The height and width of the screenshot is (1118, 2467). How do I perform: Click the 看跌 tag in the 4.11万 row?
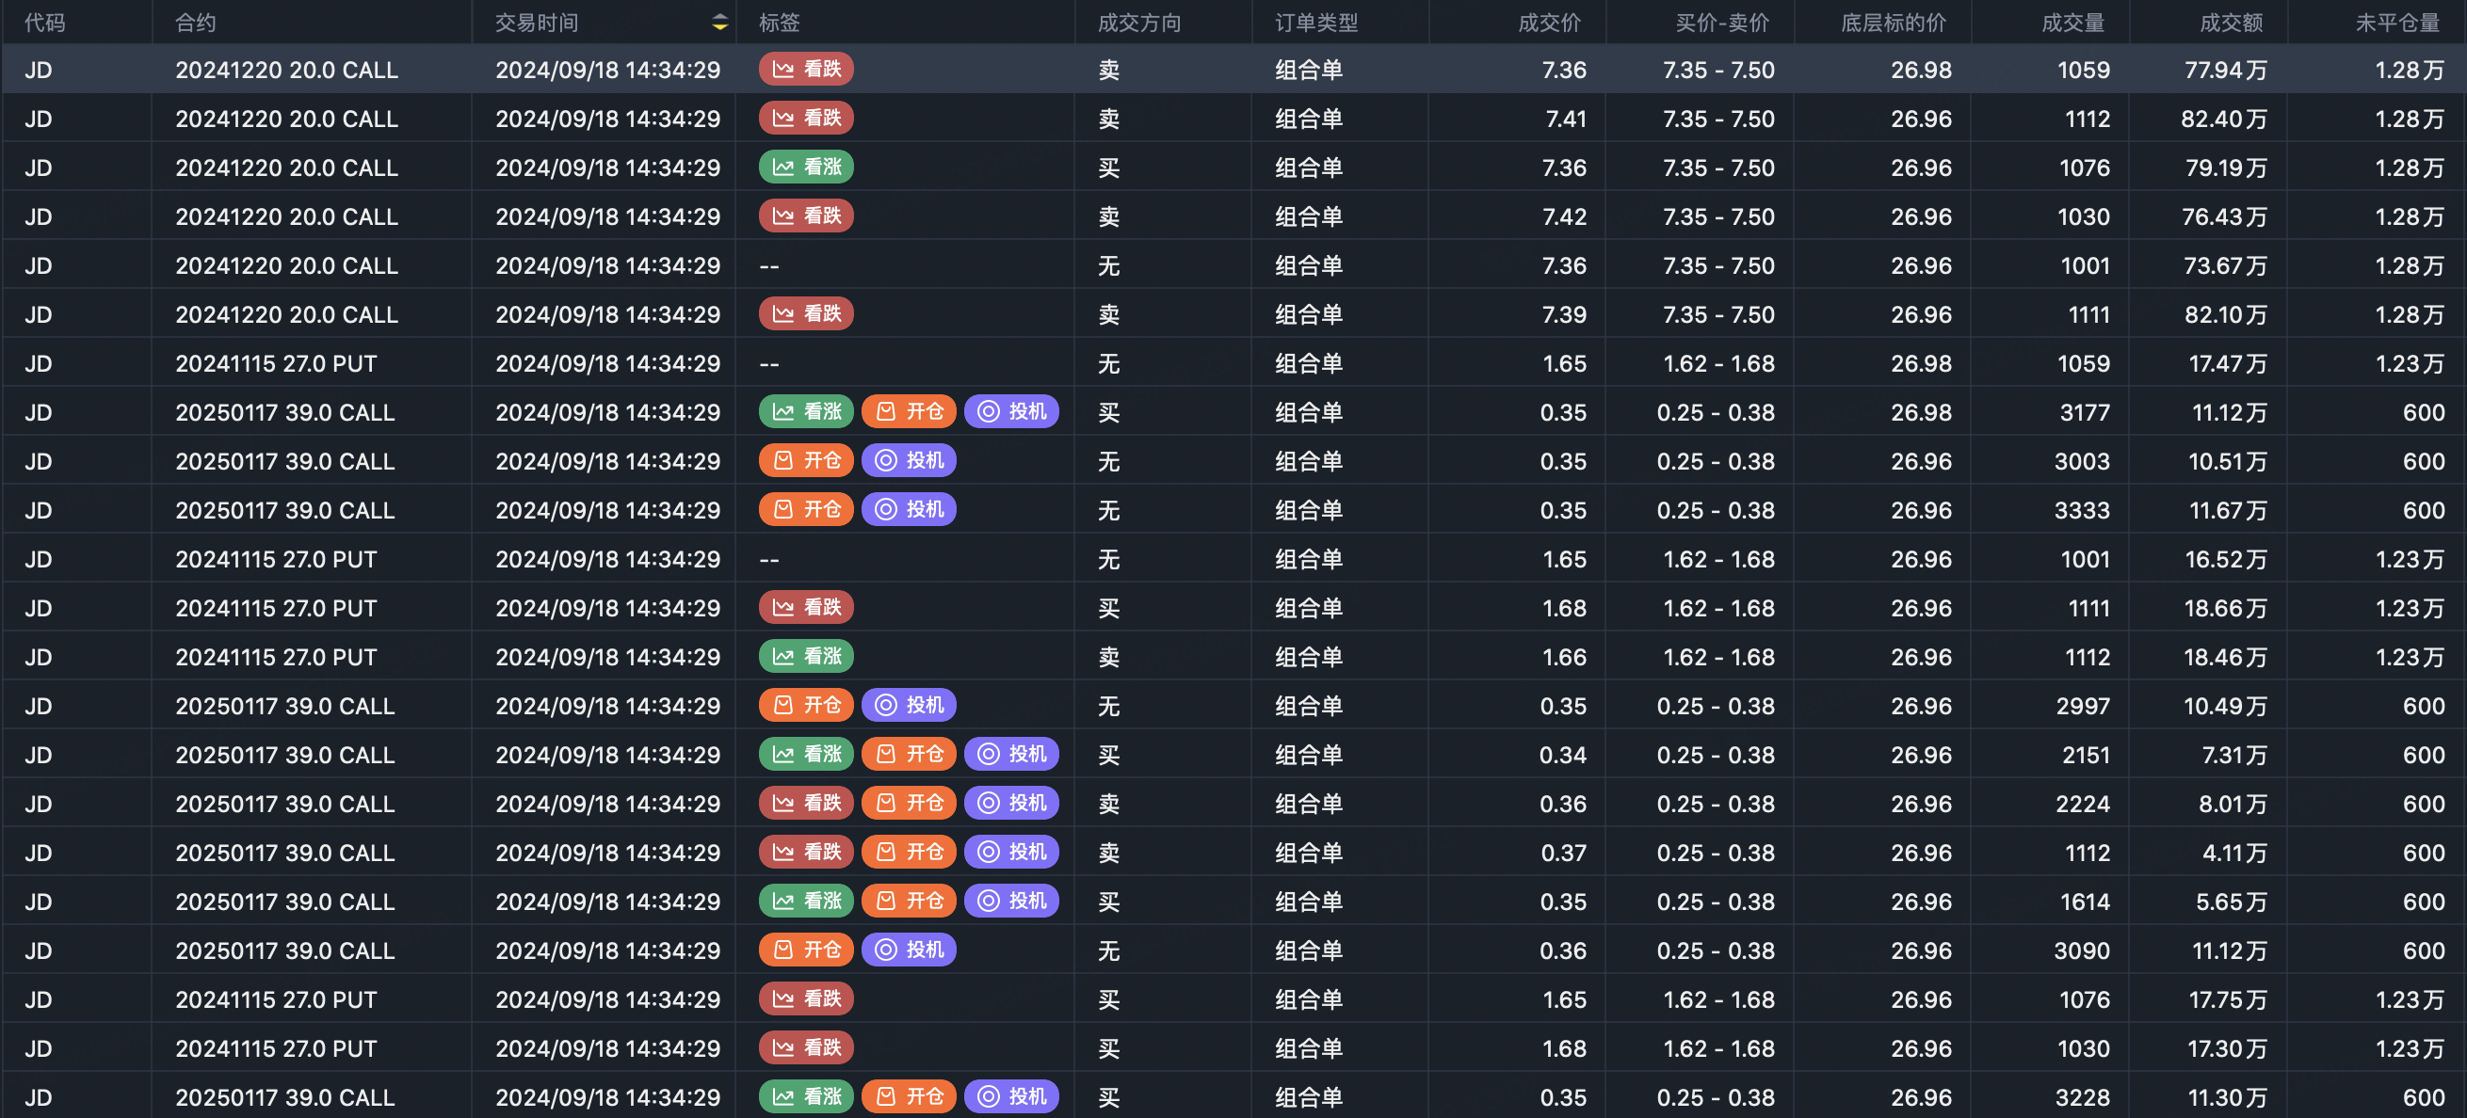[806, 852]
